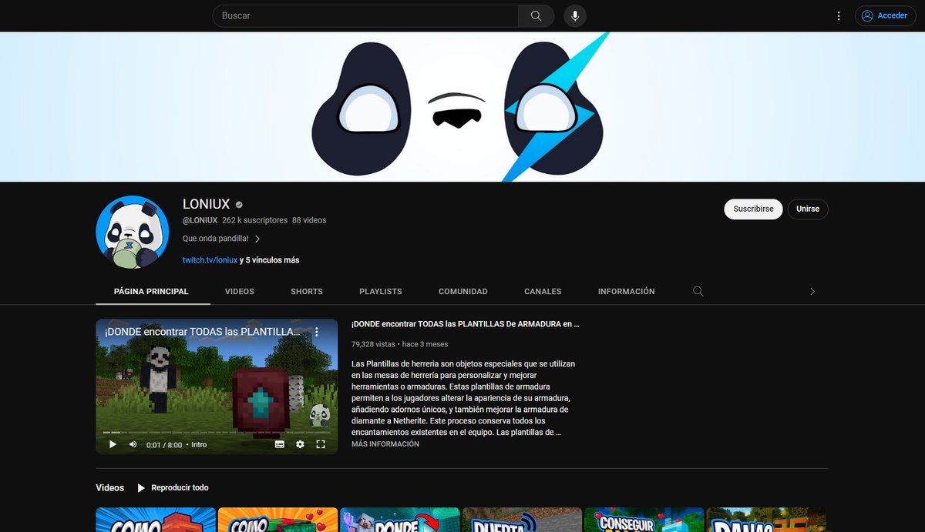Viewport: 925px width, 532px height.
Task: Enter fullscreen on the featured video
Action: (x=321, y=444)
